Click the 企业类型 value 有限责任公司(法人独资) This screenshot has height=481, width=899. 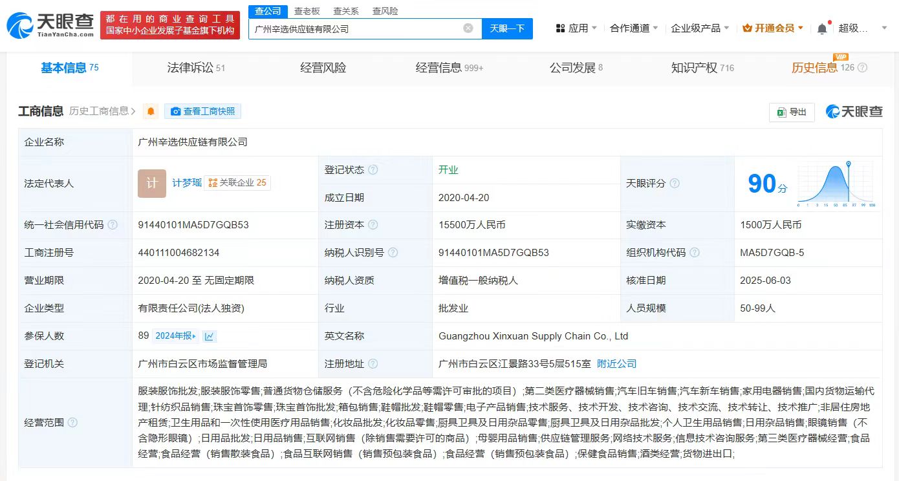pos(191,308)
